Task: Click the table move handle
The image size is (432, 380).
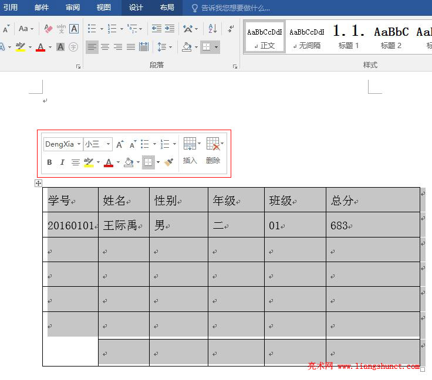Action: click(x=38, y=184)
